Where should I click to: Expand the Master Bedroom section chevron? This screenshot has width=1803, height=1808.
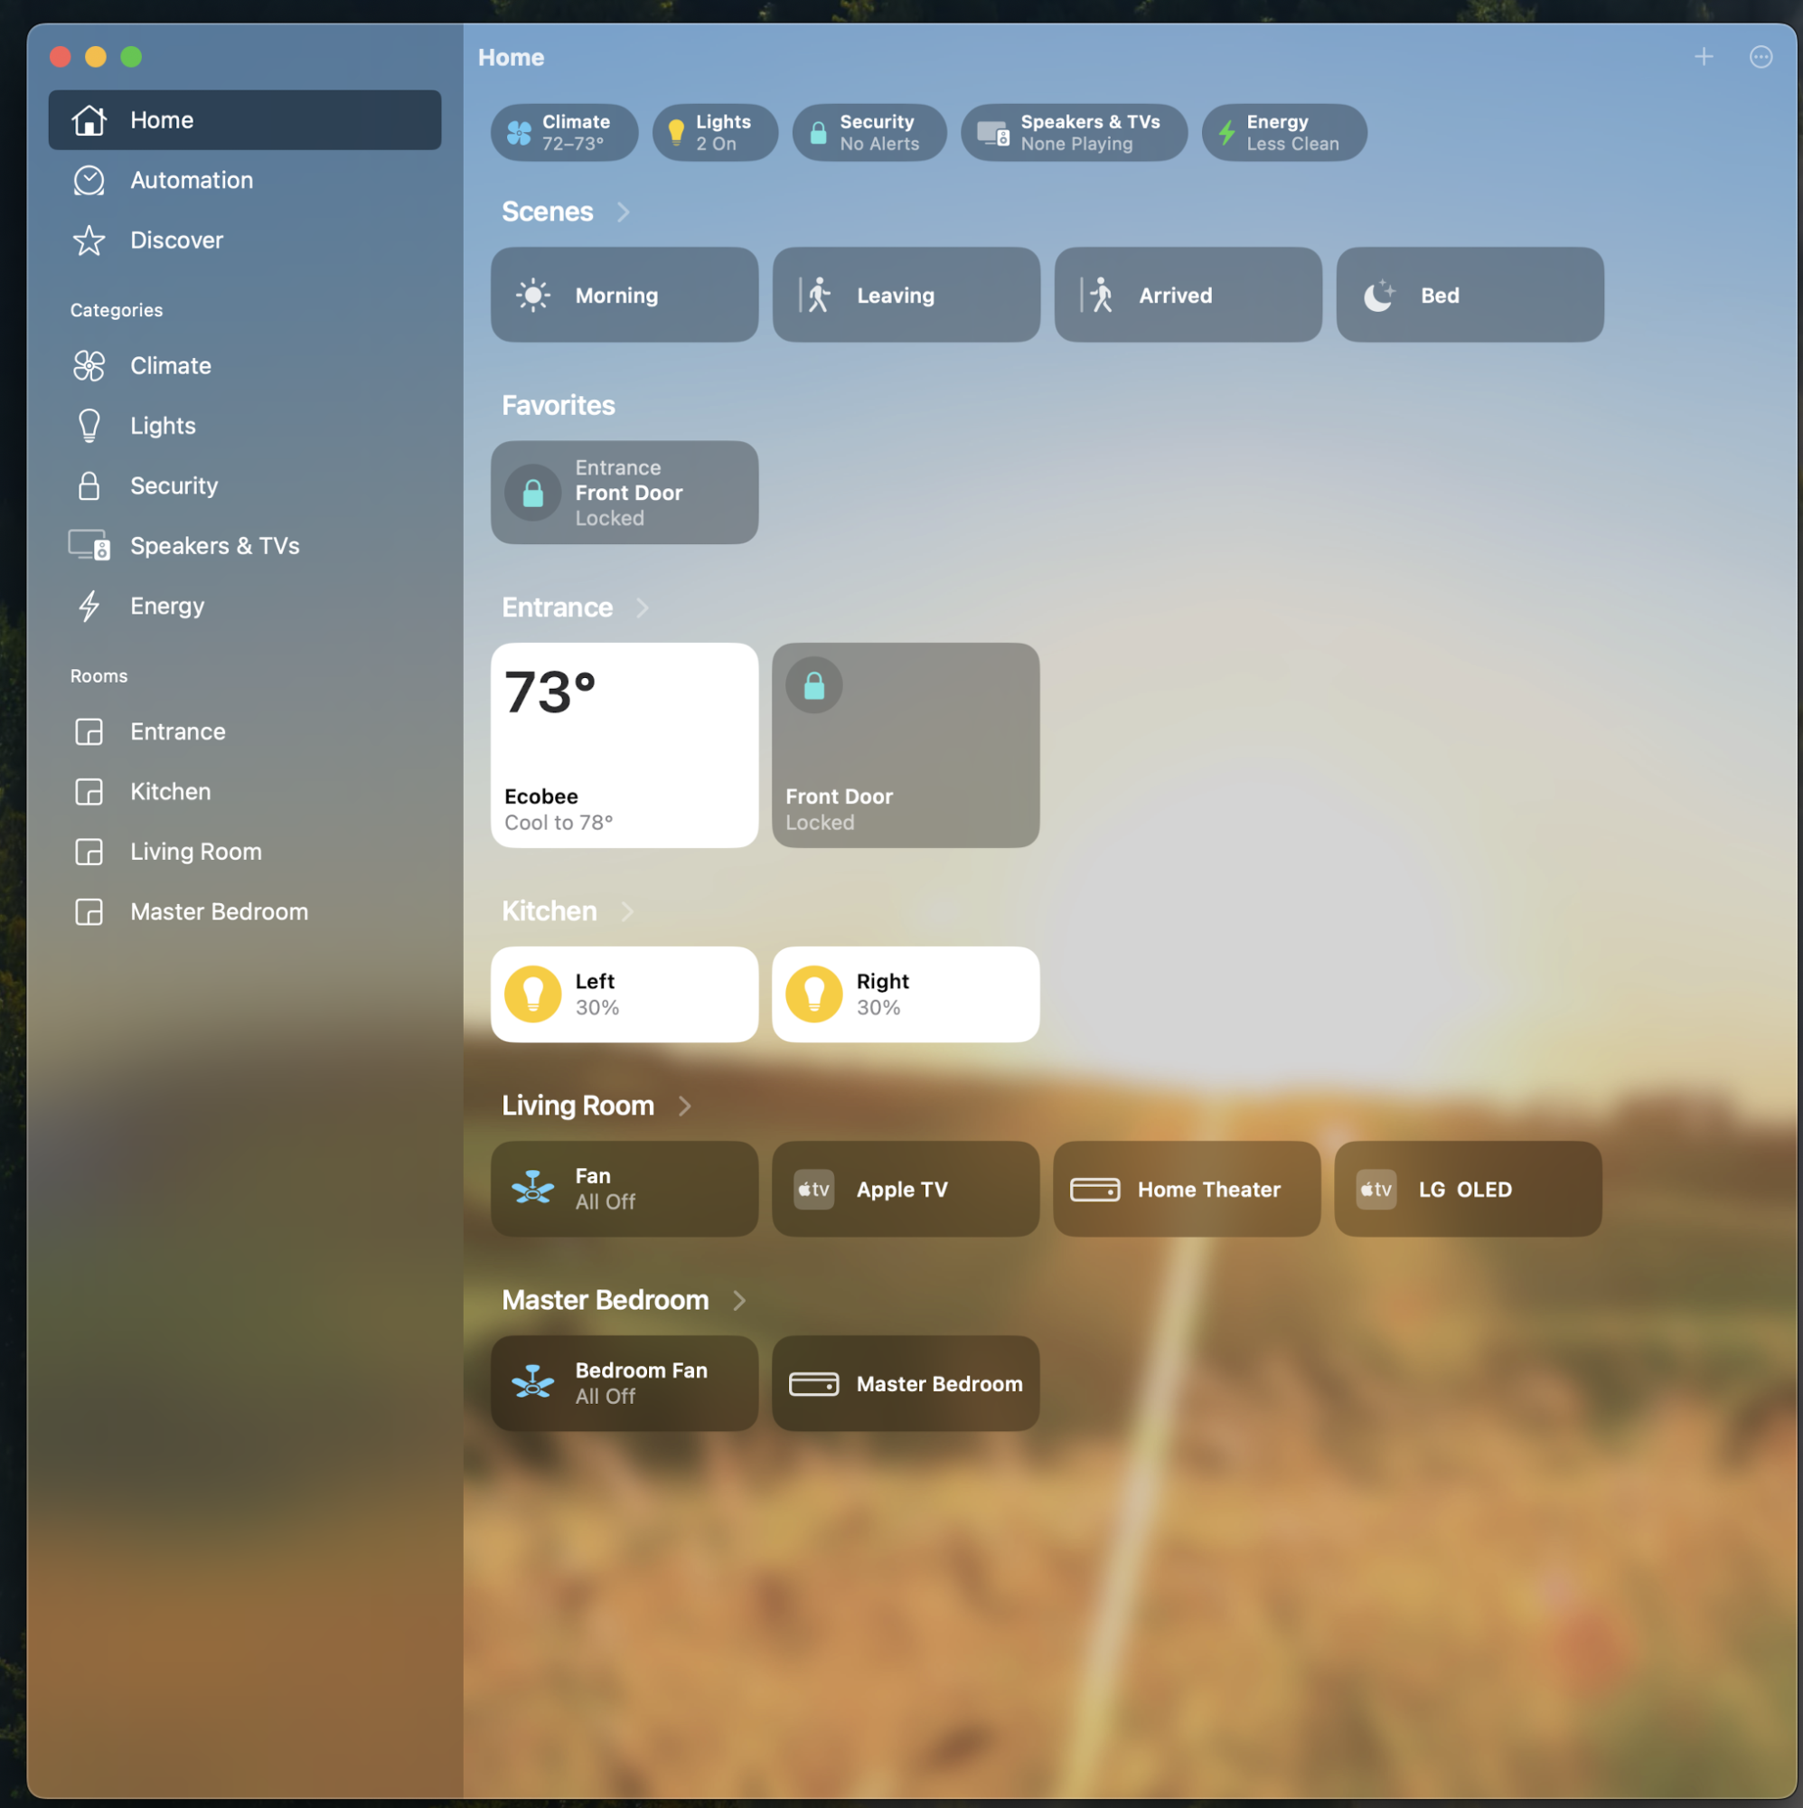pos(739,1300)
